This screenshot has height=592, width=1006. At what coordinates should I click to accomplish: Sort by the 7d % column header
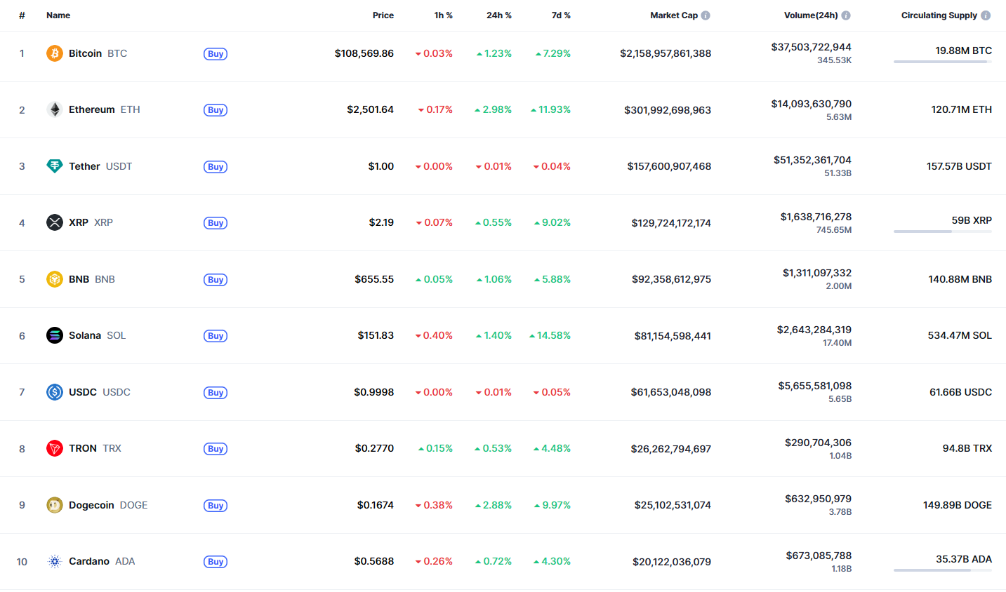561,15
